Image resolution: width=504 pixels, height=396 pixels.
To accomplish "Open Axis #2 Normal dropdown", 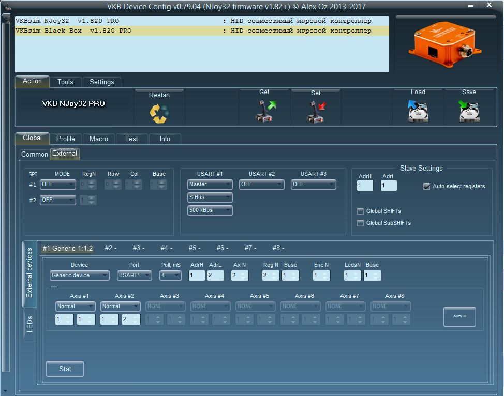I will 120,307.
